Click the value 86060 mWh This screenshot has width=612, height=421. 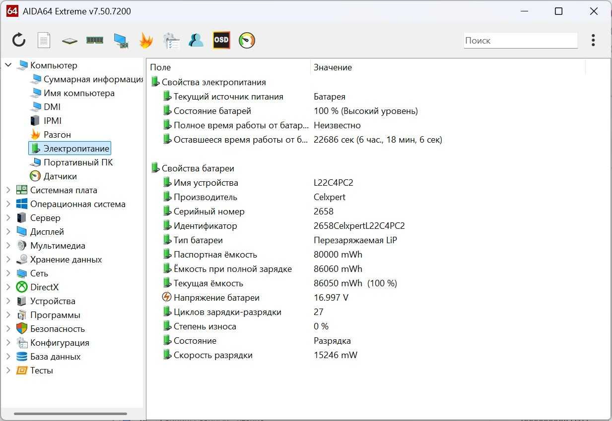tap(338, 269)
